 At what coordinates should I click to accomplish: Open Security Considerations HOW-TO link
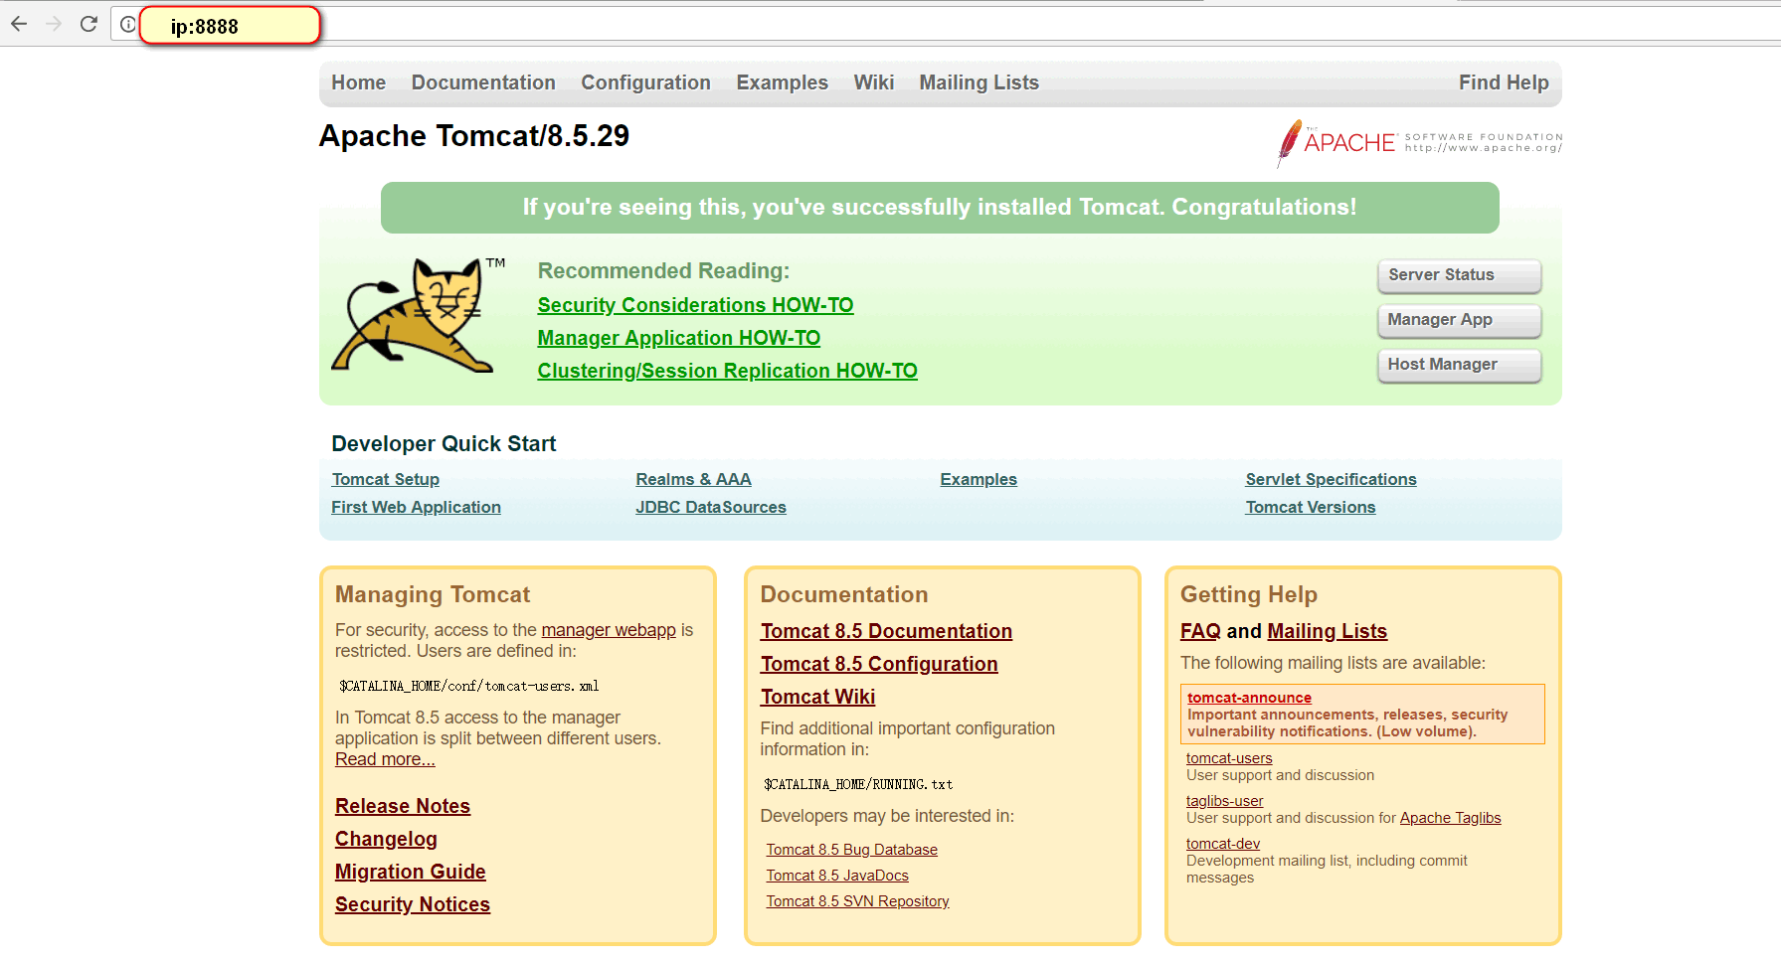[695, 306]
